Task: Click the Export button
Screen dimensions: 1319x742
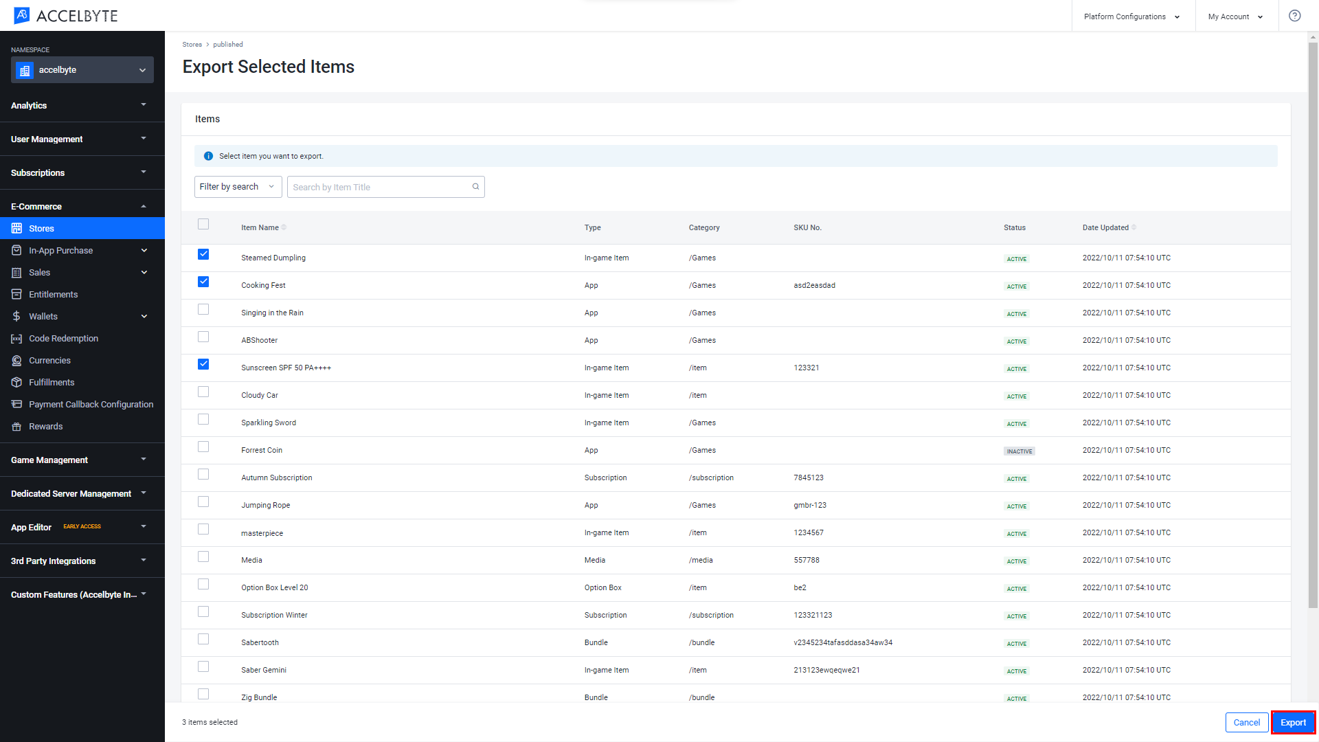Action: [1293, 722]
